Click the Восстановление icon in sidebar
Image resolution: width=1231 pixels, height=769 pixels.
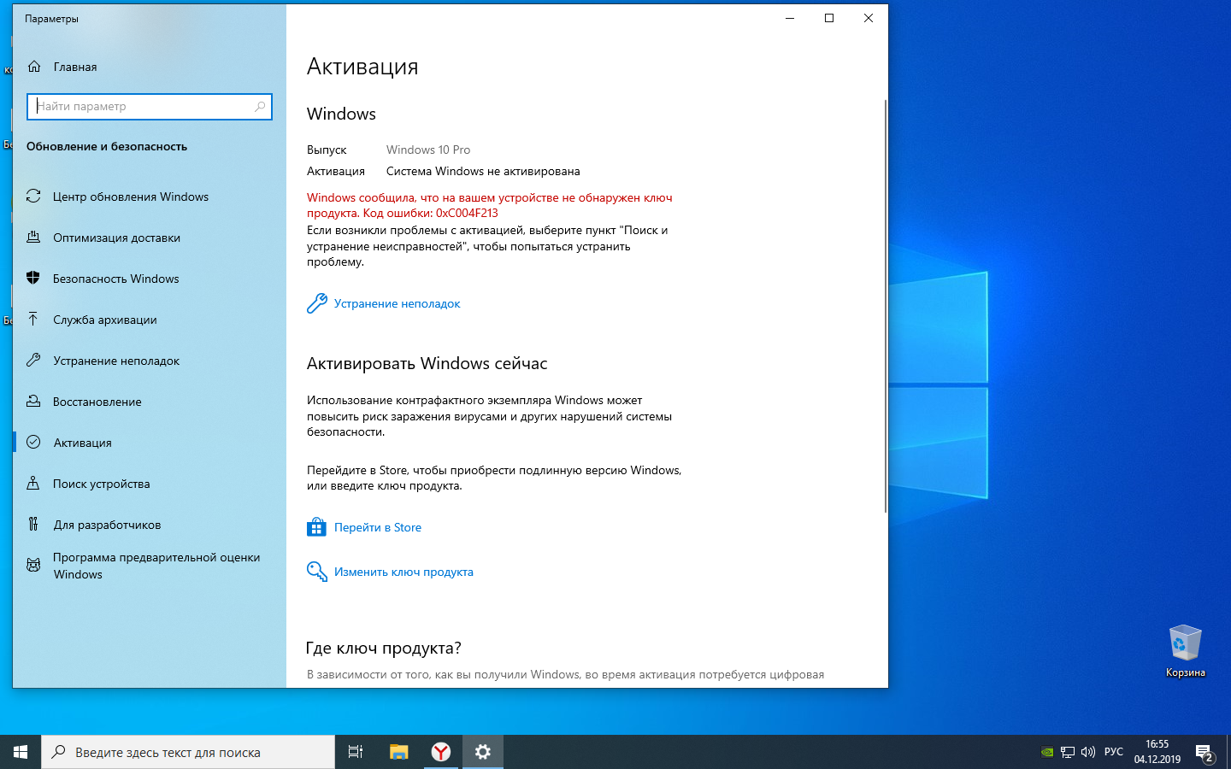point(33,401)
